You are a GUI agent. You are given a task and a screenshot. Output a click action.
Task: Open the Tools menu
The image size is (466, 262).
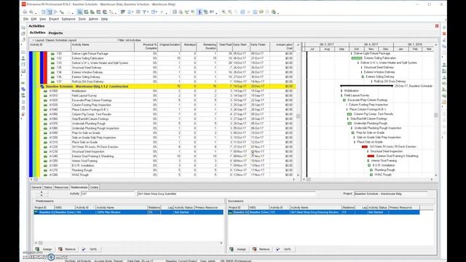[x=82, y=19]
